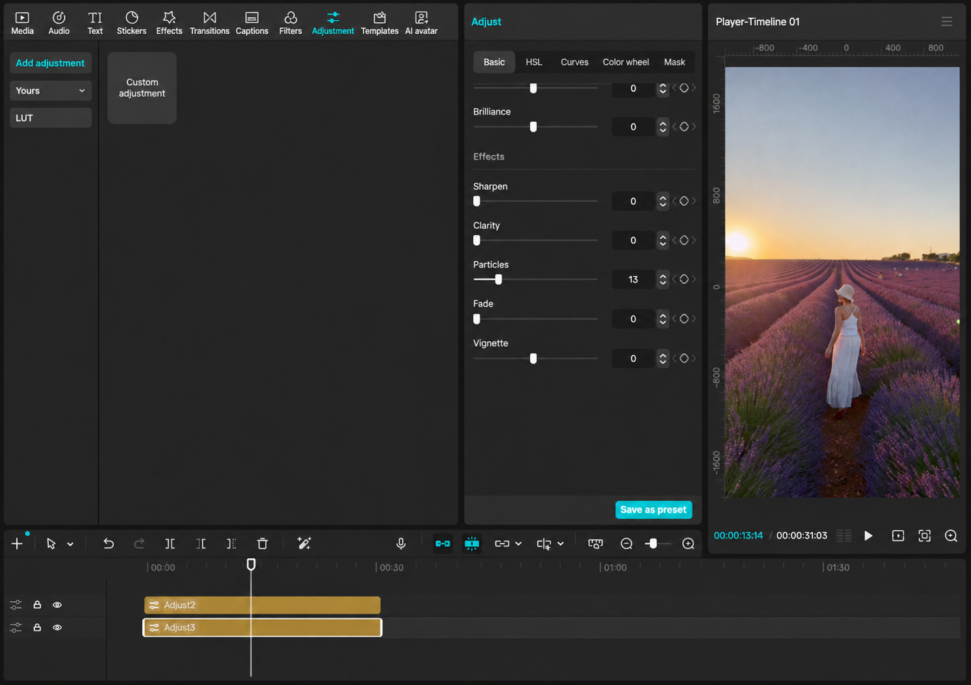Click the Vignette value stepper arrows
Screen dimensions: 971x685
pos(663,358)
